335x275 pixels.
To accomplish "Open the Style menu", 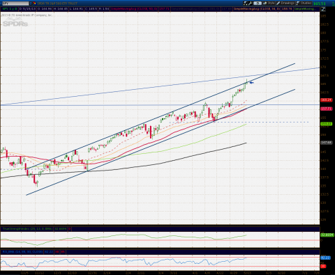I will (269, 3).
